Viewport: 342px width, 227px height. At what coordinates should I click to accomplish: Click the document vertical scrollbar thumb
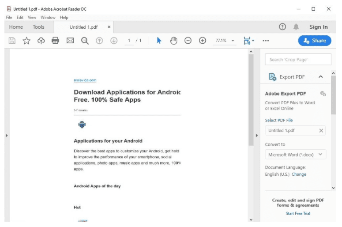point(251,100)
